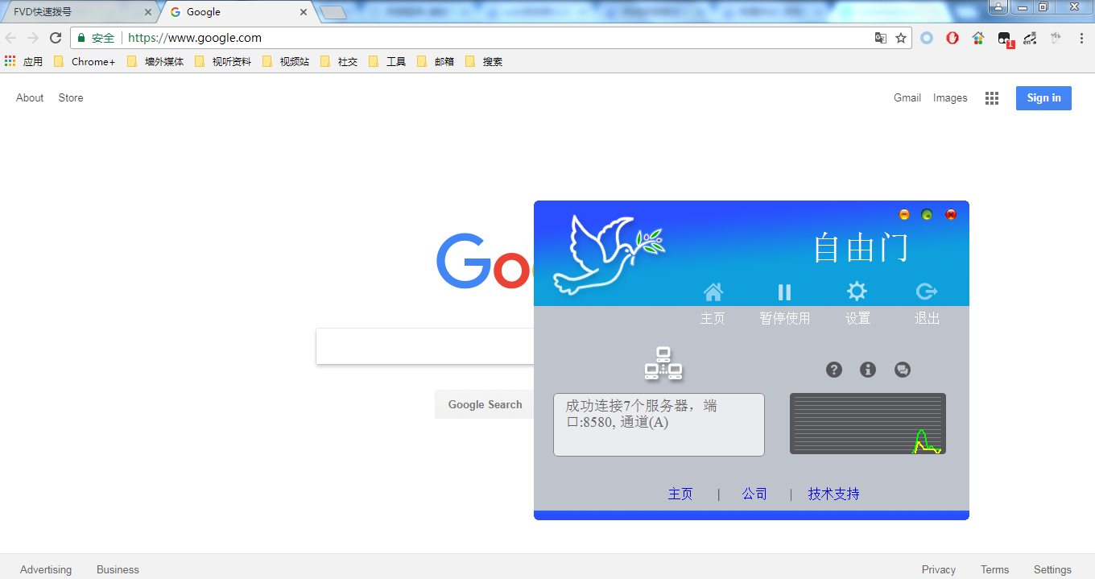Click the Sign in button
The width and height of the screenshot is (1095, 579).
pos(1043,97)
